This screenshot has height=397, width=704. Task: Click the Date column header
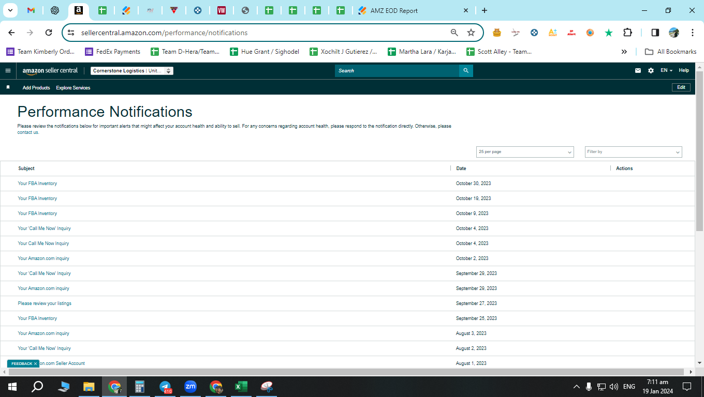click(x=461, y=169)
